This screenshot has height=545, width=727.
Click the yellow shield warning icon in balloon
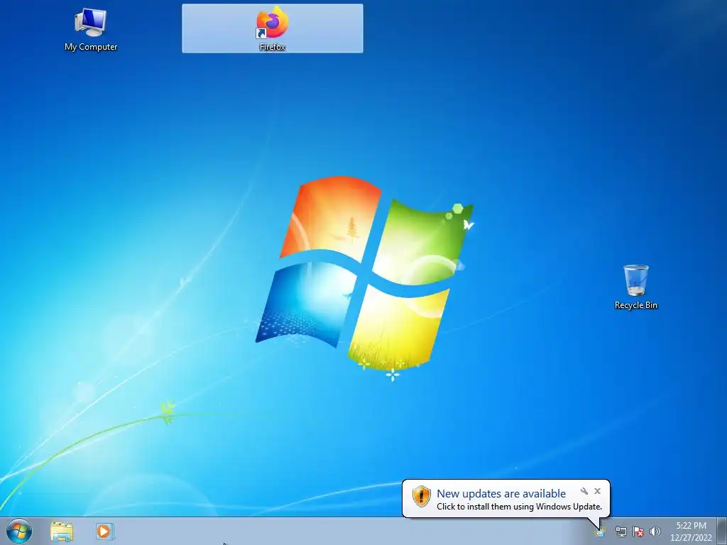pyautogui.click(x=422, y=496)
